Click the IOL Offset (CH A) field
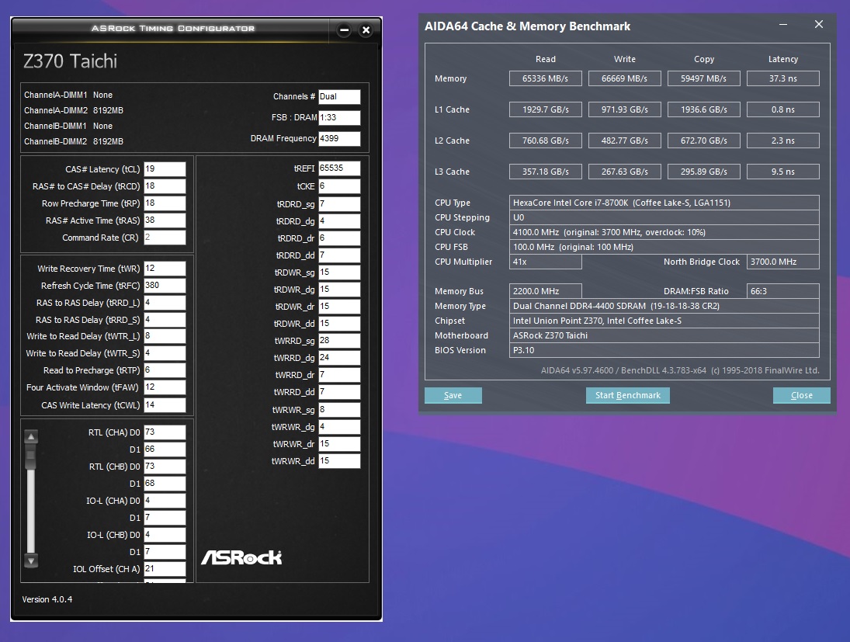Image resolution: width=850 pixels, height=642 pixels. coord(165,569)
